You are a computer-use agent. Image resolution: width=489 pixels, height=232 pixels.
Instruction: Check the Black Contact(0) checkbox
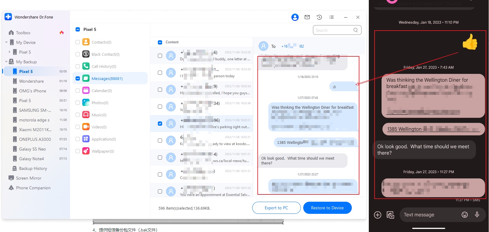pos(78,54)
